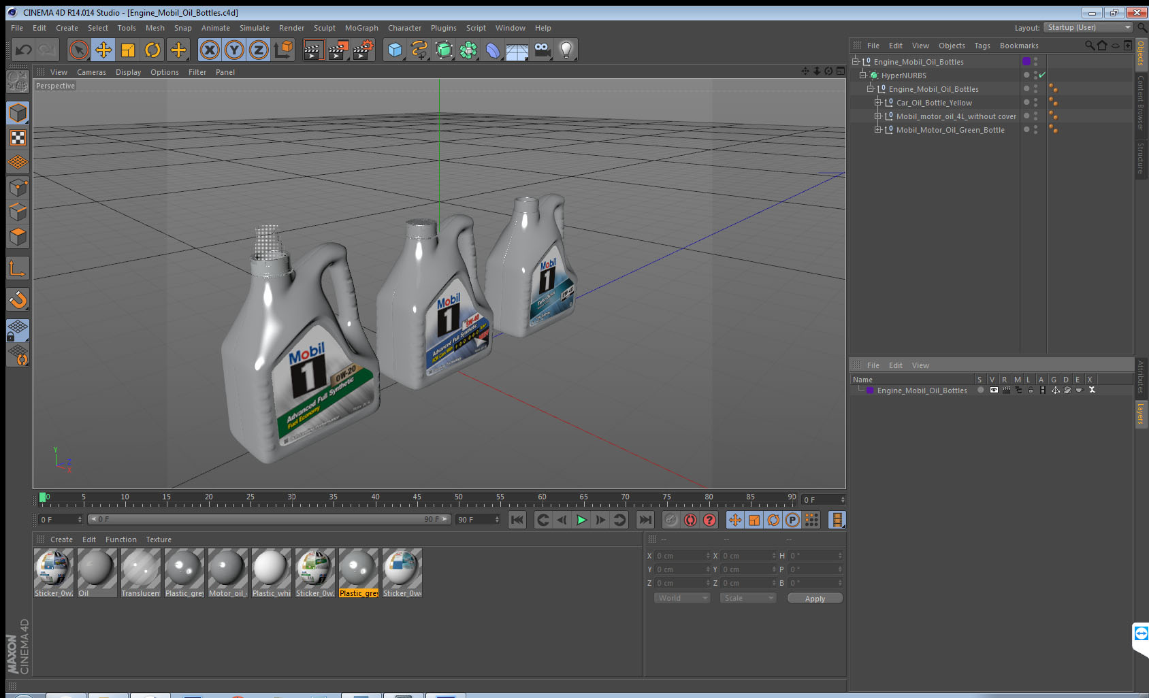This screenshot has width=1149, height=698.
Task: Go to start of animation
Action: (x=517, y=520)
